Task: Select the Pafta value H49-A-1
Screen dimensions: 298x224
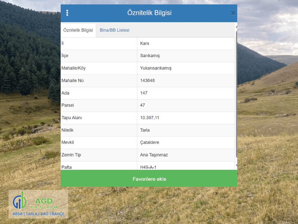Action: pos(148,167)
